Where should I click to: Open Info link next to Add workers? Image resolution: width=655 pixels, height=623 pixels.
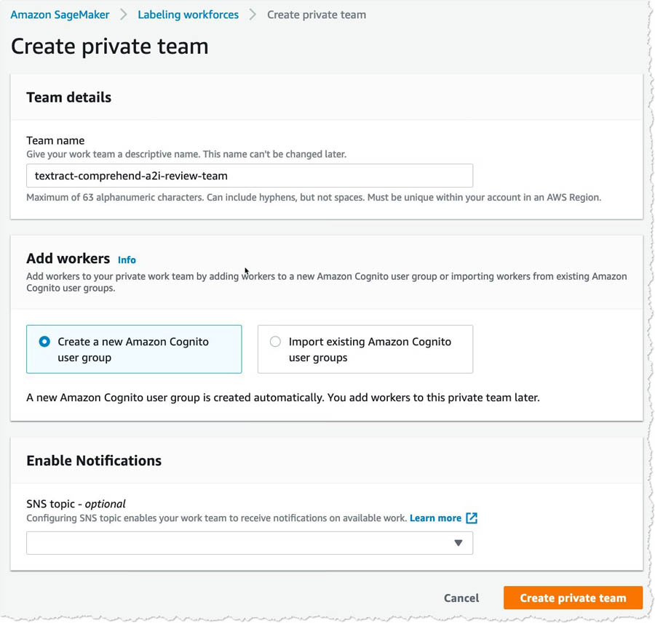tap(127, 260)
